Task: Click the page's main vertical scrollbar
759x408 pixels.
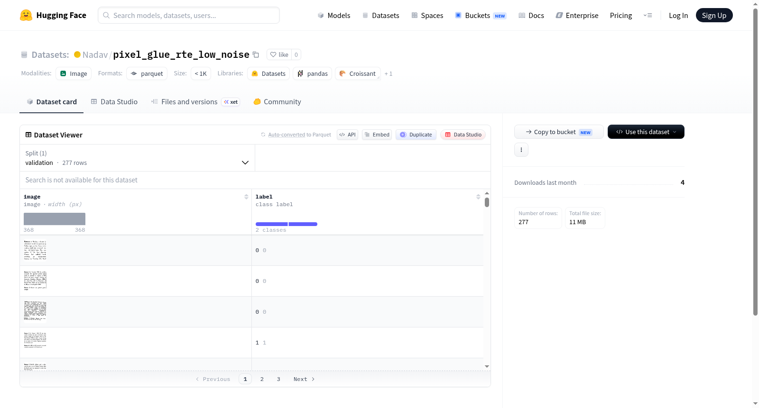Action: [x=755, y=161]
